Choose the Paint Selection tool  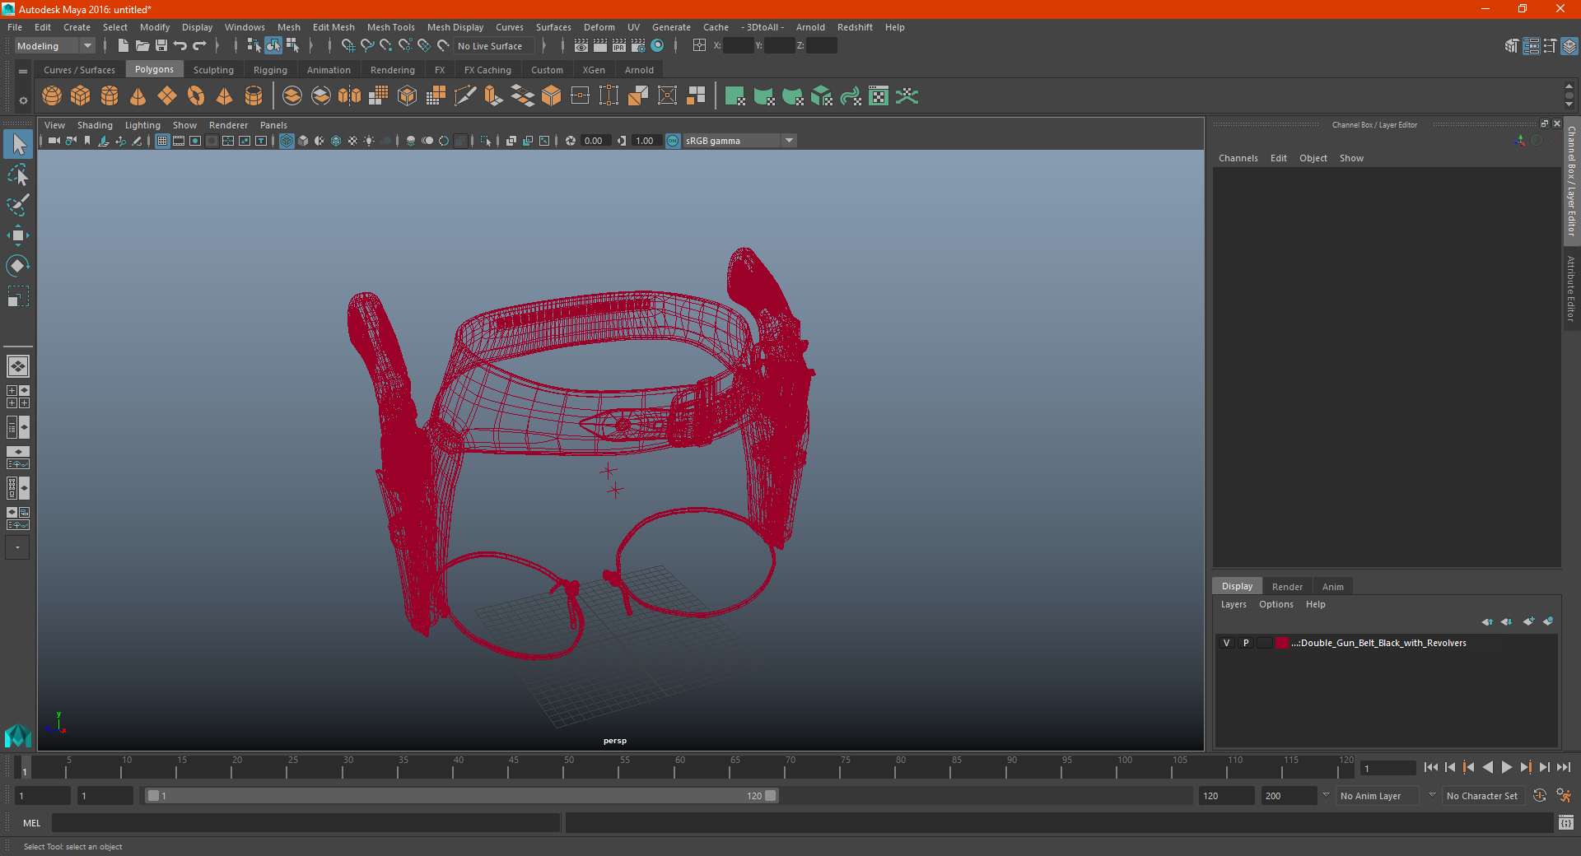pyautogui.click(x=18, y=205)
